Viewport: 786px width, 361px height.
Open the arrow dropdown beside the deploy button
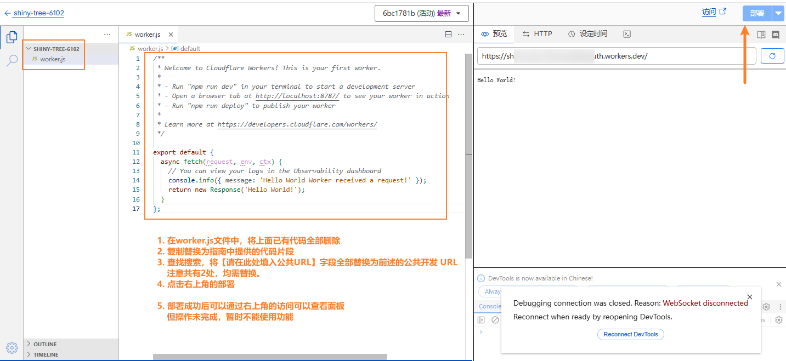coord(779,13)
